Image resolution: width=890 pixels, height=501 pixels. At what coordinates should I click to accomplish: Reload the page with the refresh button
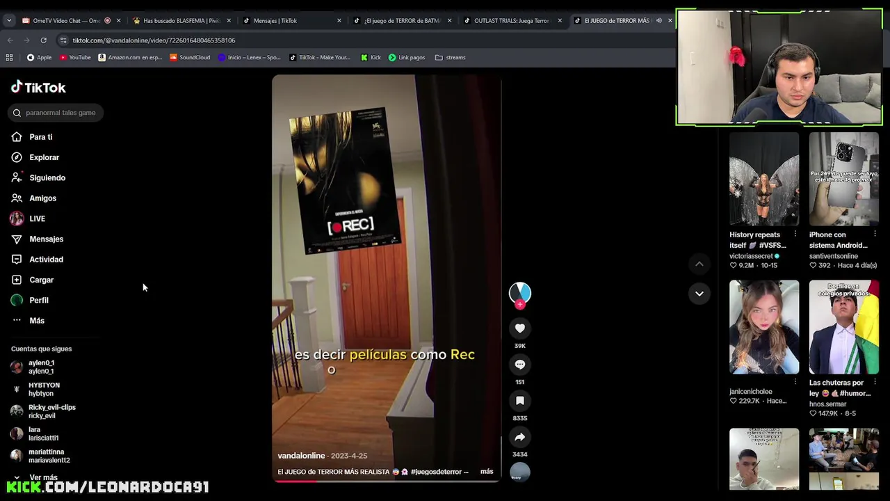click(x=43, y=40)
